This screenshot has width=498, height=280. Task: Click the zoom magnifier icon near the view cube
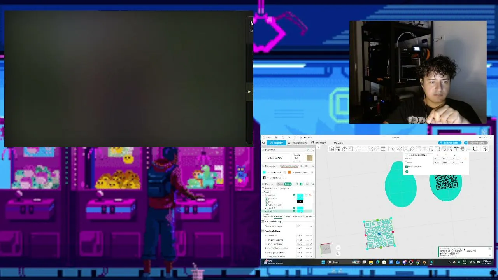tap(338, 254)
